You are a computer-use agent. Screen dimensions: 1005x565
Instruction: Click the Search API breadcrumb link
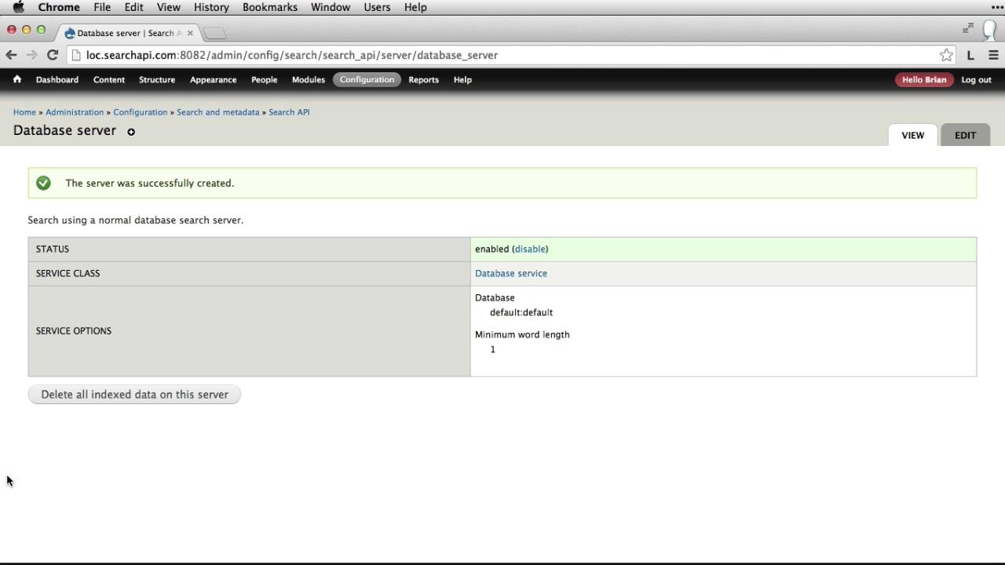pyautogui.click(x=289, y=112)
